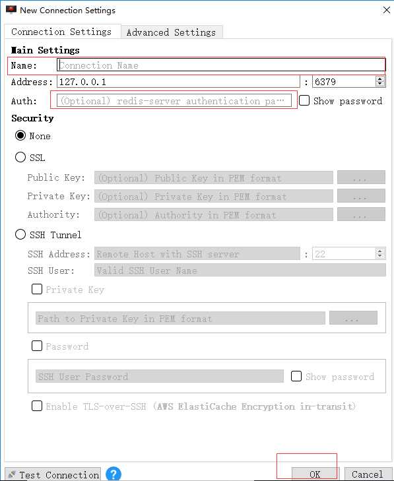Switch to the Advanced Settings tab

point(171,32)
